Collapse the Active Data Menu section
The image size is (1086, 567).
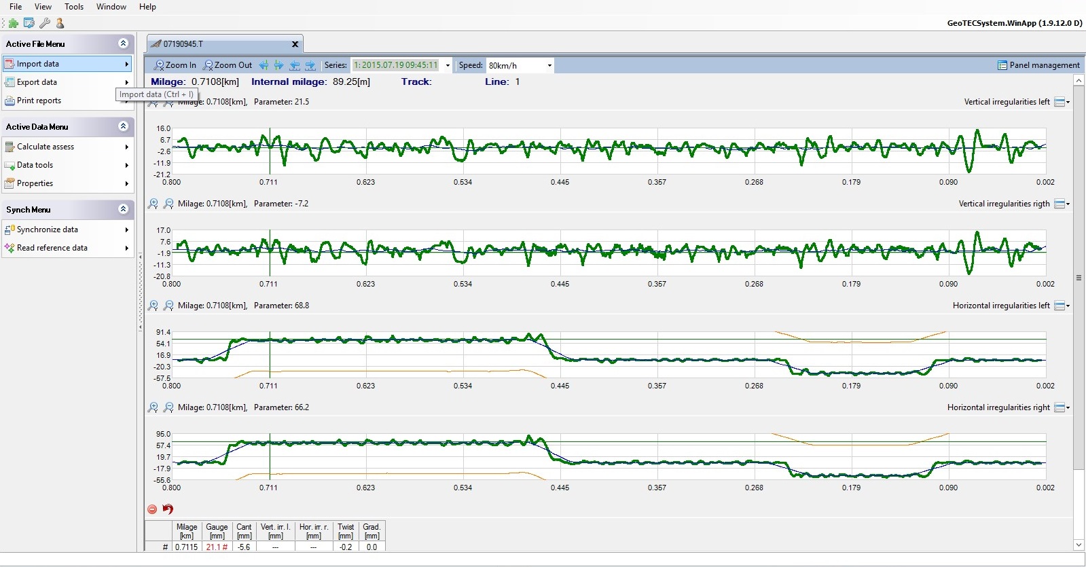[x=123, y=126]
